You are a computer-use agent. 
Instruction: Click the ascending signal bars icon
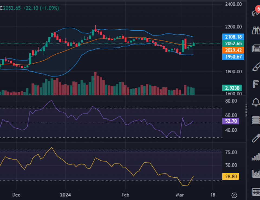(256, 157)
